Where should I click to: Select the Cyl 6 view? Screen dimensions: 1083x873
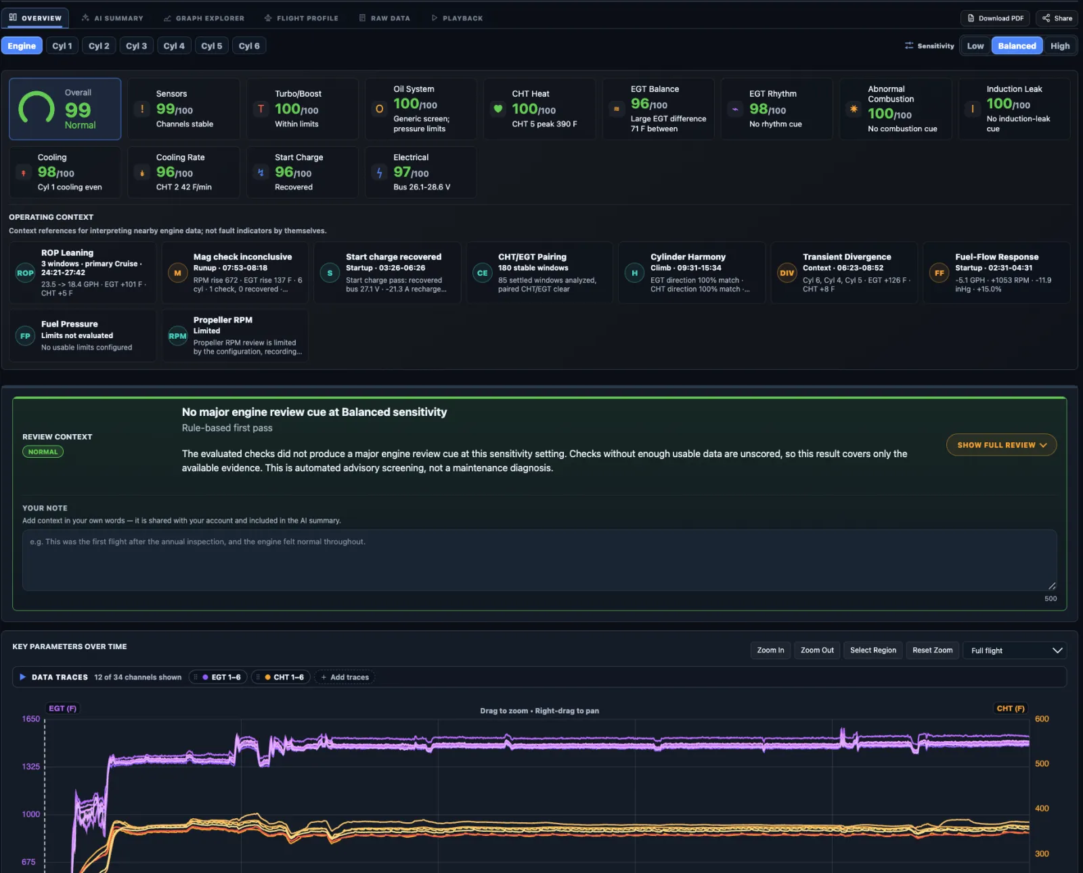[x=249, y=46]
